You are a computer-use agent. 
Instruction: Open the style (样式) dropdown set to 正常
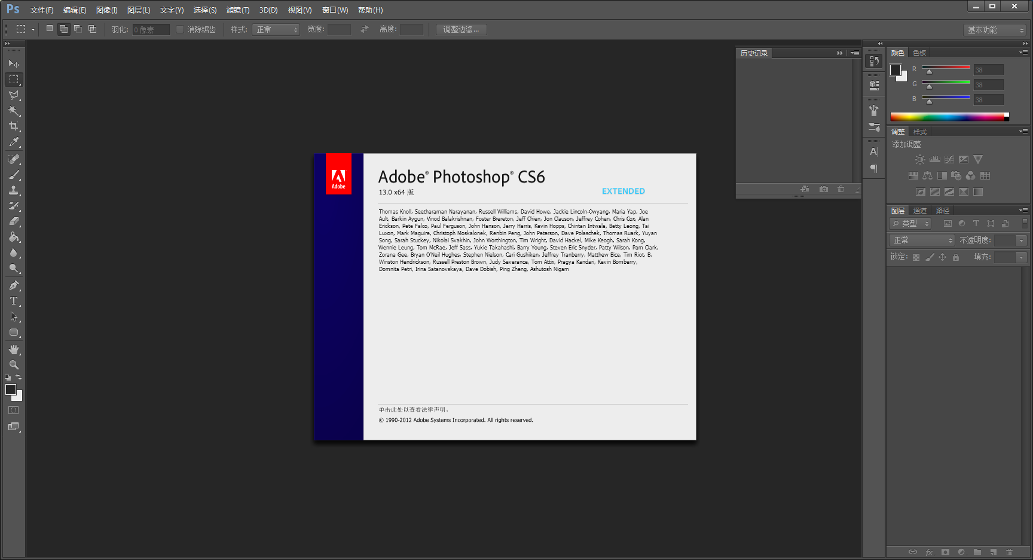pos(276,29)
